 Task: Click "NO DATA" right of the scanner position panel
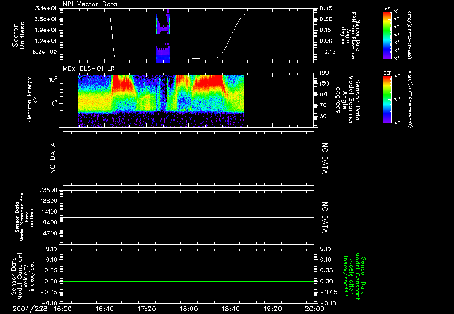pyautogui.click(x=325, y=217)
